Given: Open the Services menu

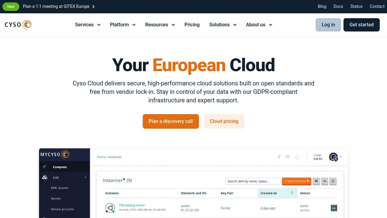Looking at the screenshot, I should pyautogui.click(x=88, y=25).
